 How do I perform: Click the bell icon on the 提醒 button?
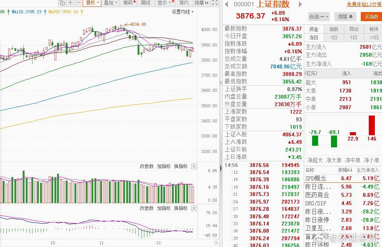350,17
